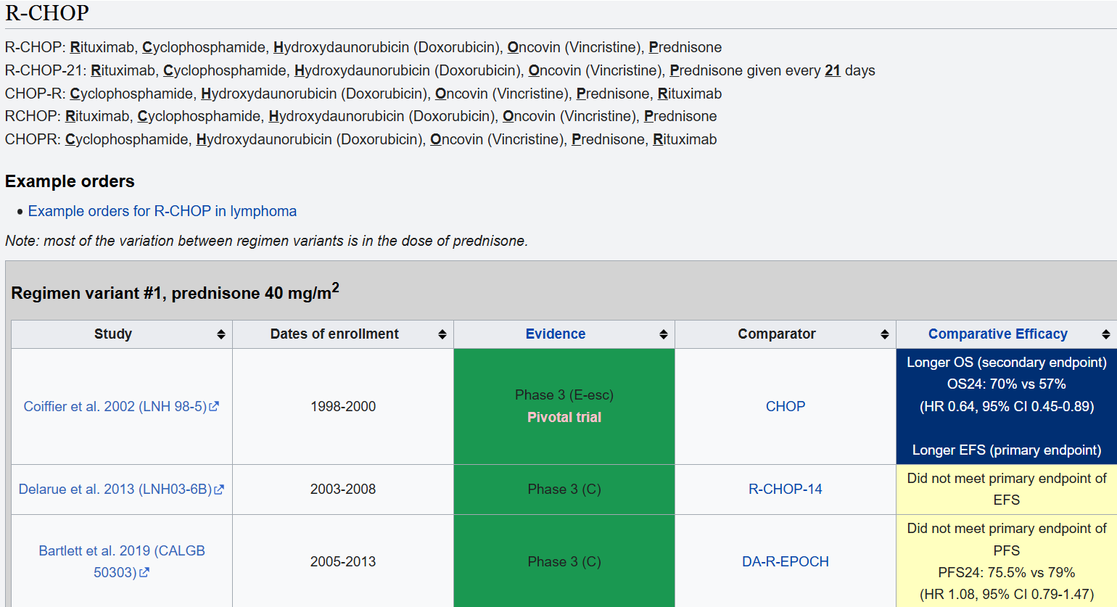Sort table by Study column arrows

coord(220,334)
